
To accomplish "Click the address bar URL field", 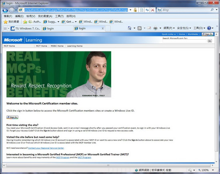I will point(76,10).
